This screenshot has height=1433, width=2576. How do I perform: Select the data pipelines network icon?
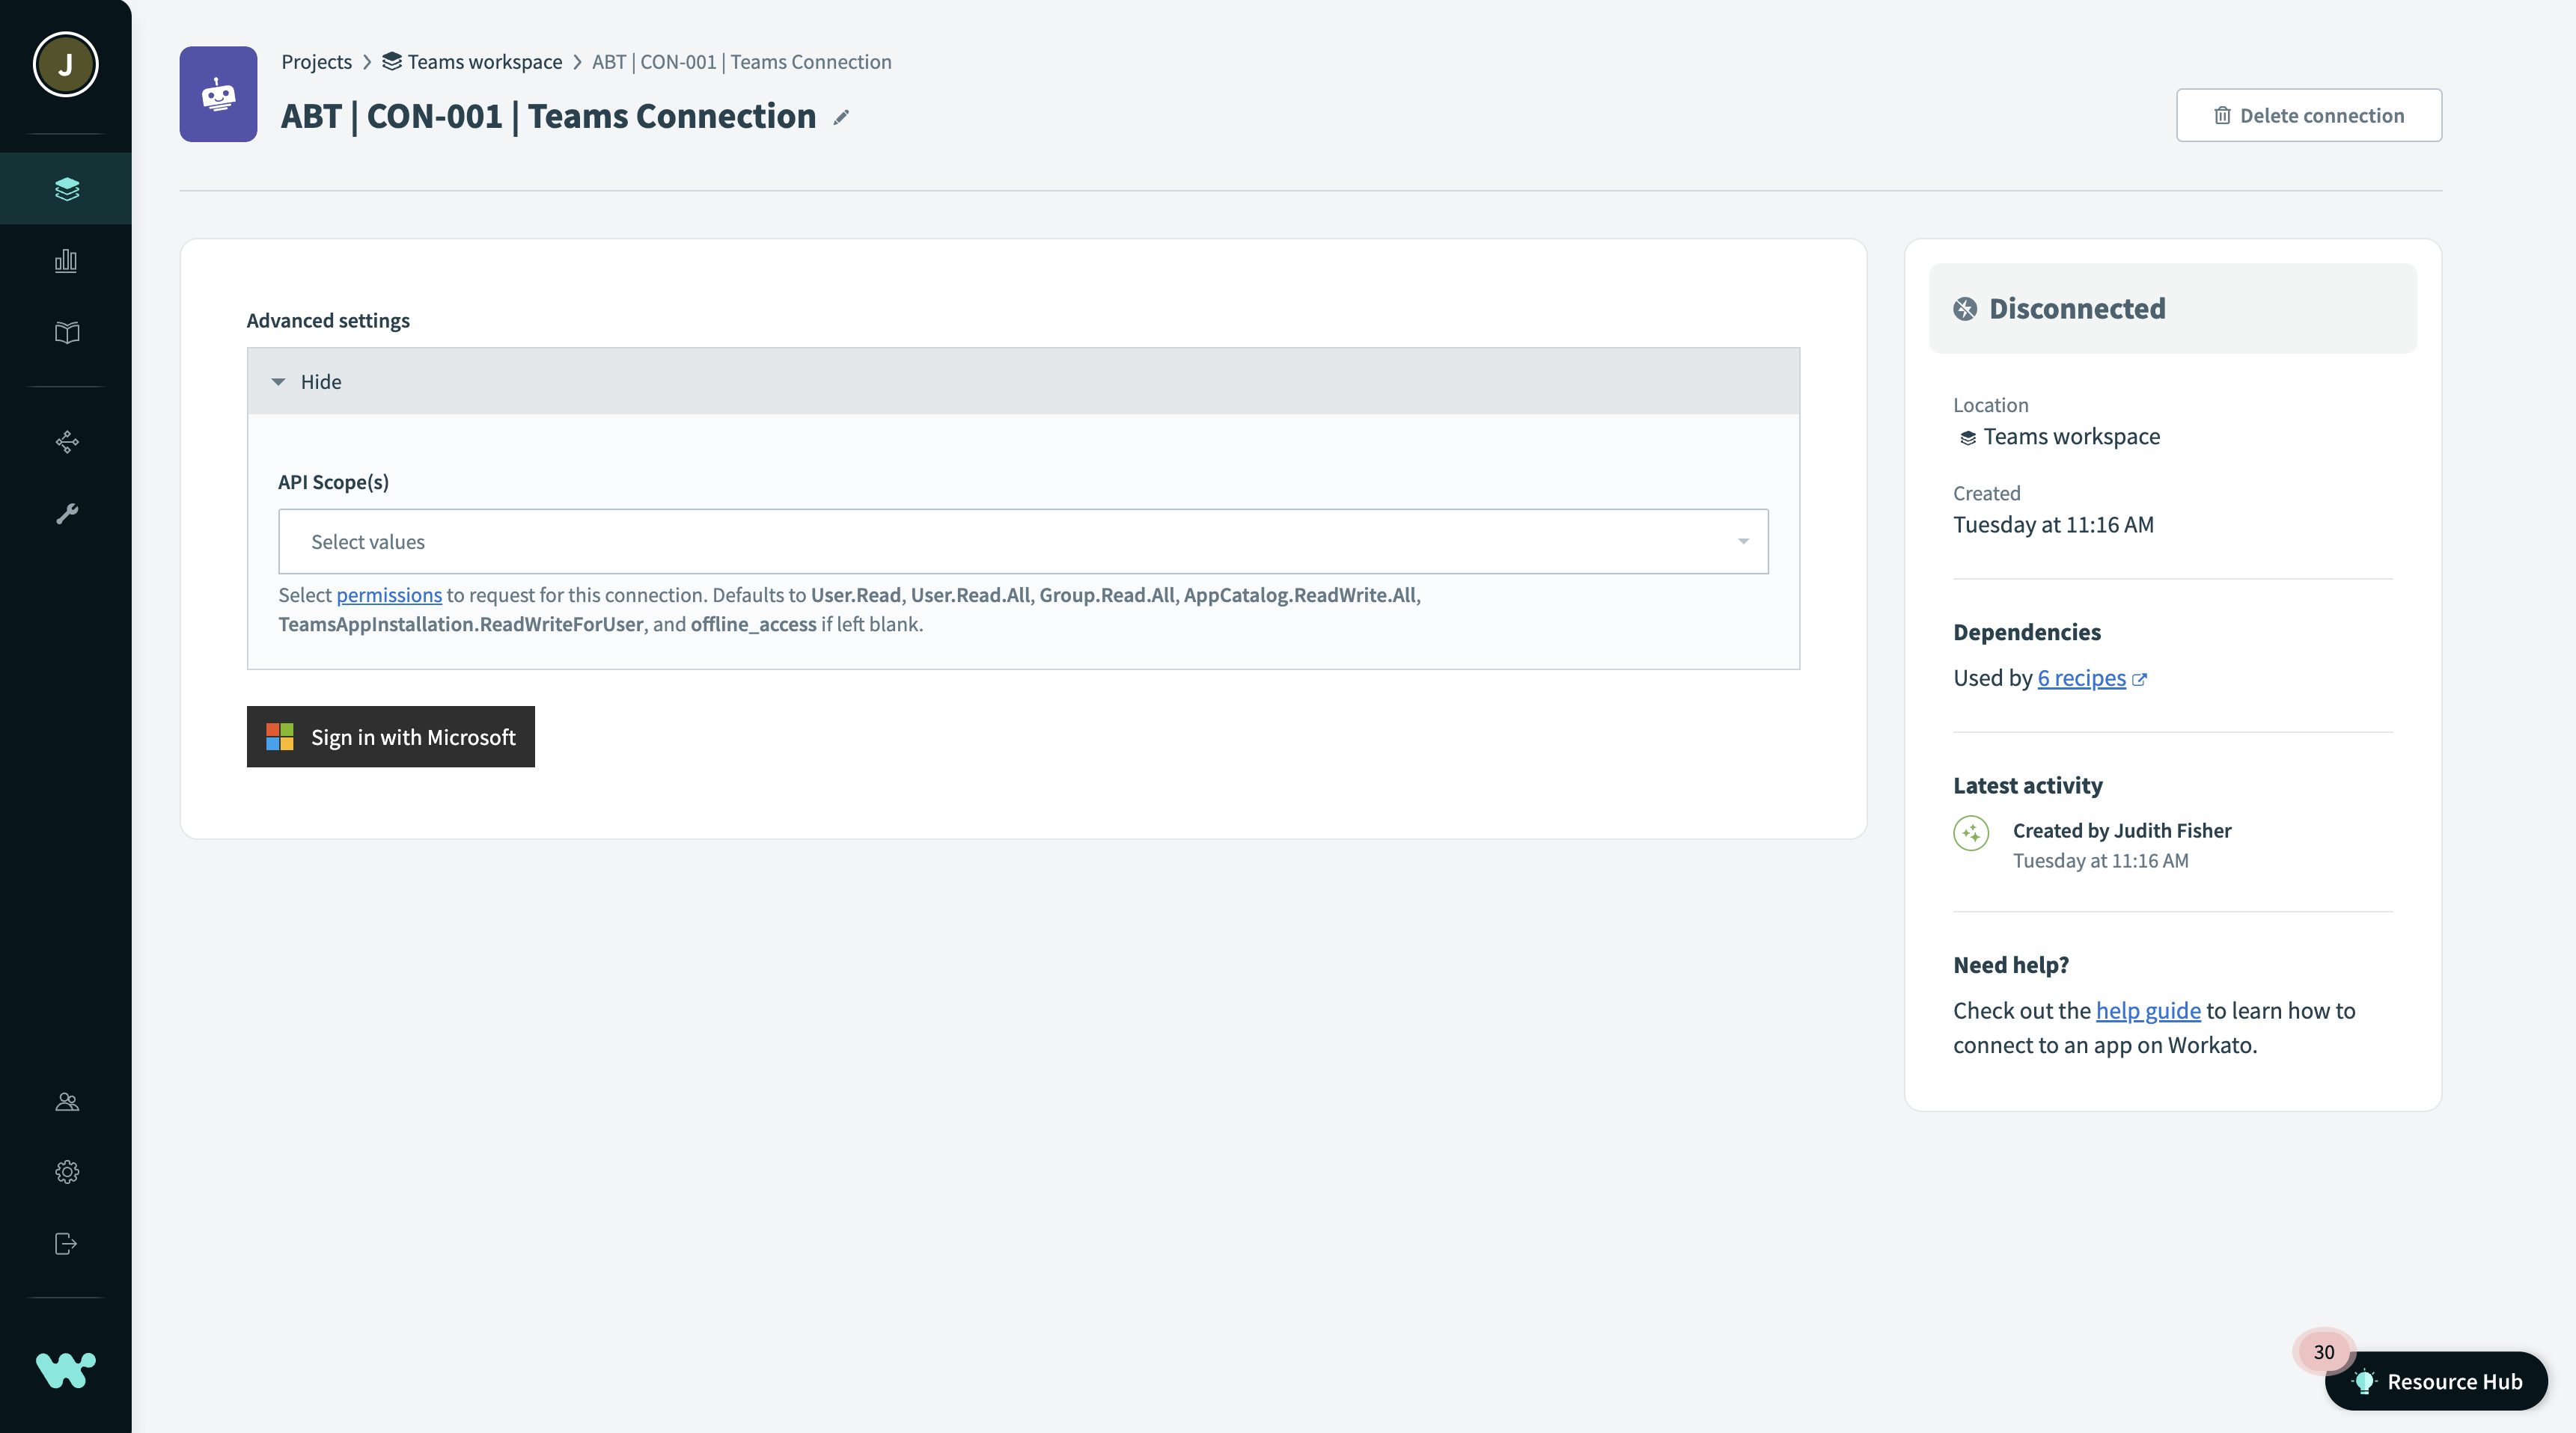click(66, 442)
